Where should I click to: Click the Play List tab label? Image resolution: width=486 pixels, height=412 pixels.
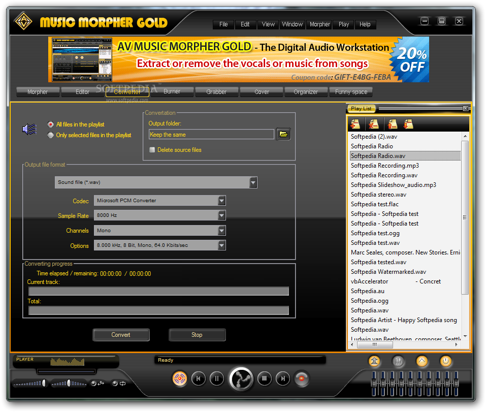pos(362,109)
